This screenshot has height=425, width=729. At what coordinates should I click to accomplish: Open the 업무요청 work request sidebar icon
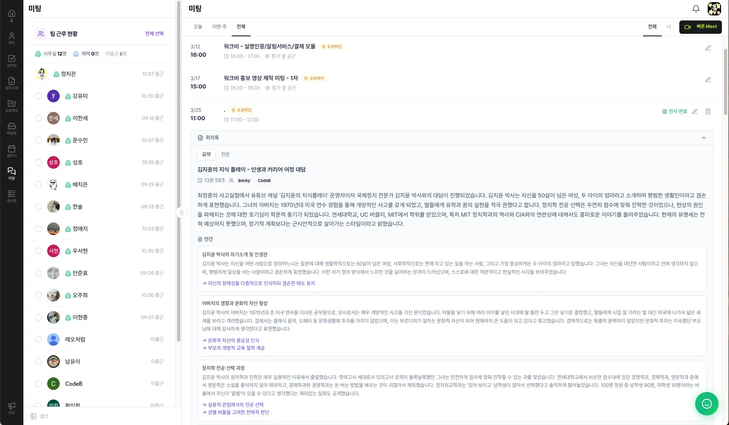[x=12, y=83]
